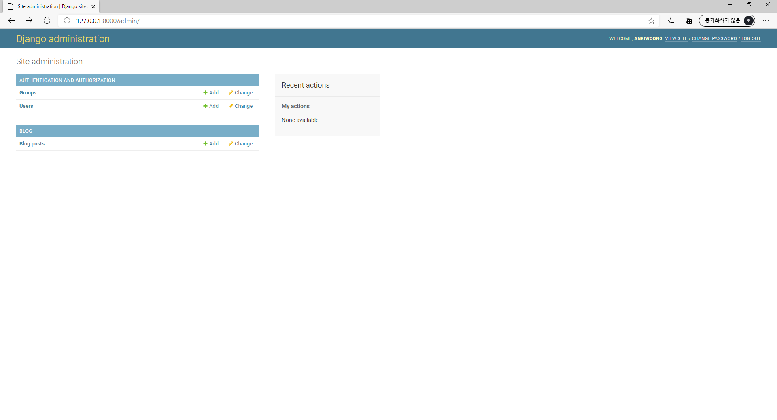
Task: Open the favorites list icon
Action: click(x=671, y=21)
